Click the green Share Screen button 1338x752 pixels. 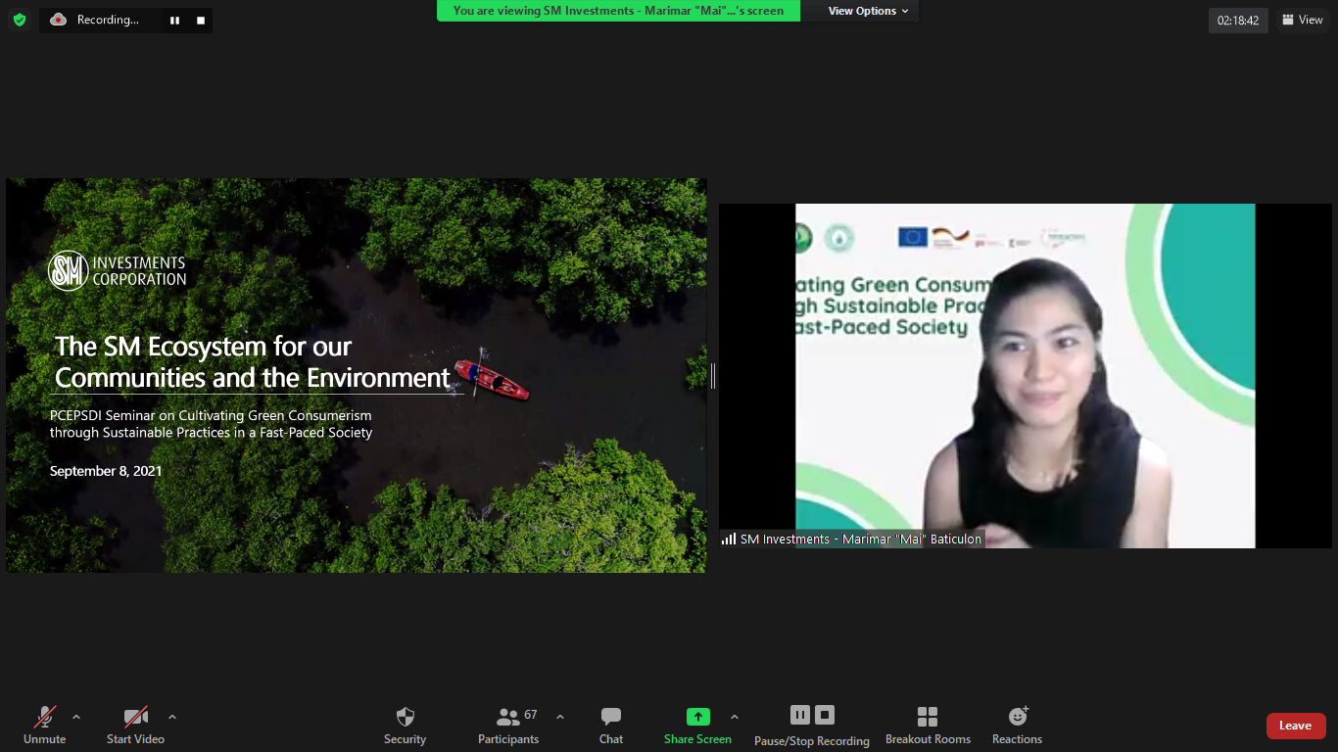point(697,725)
